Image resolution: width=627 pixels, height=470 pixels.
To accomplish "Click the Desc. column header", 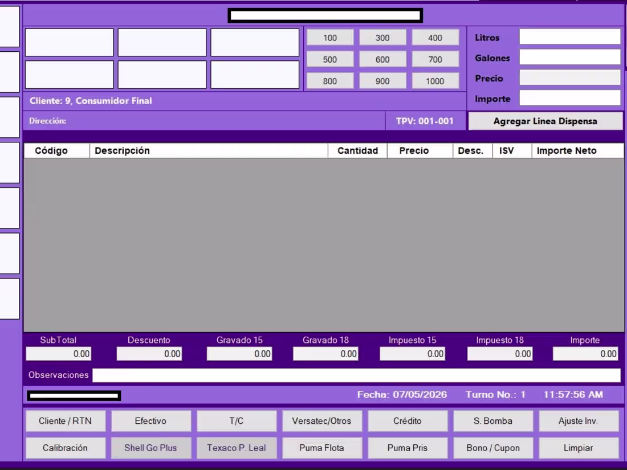I will click(473, 150).
